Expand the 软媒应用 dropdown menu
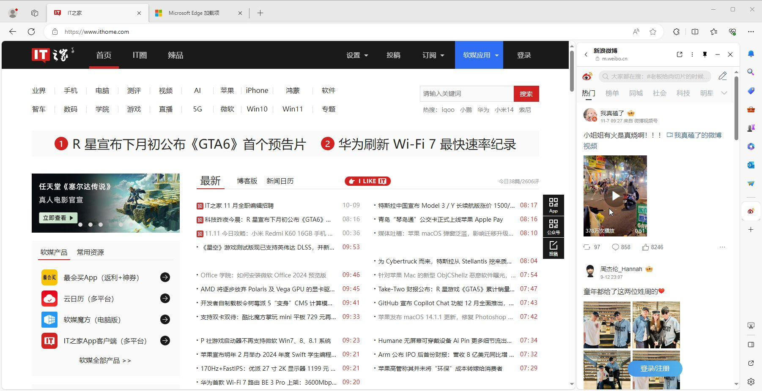Screen dimensions: 762x391 pyautogui.click(x=479, y=55)
